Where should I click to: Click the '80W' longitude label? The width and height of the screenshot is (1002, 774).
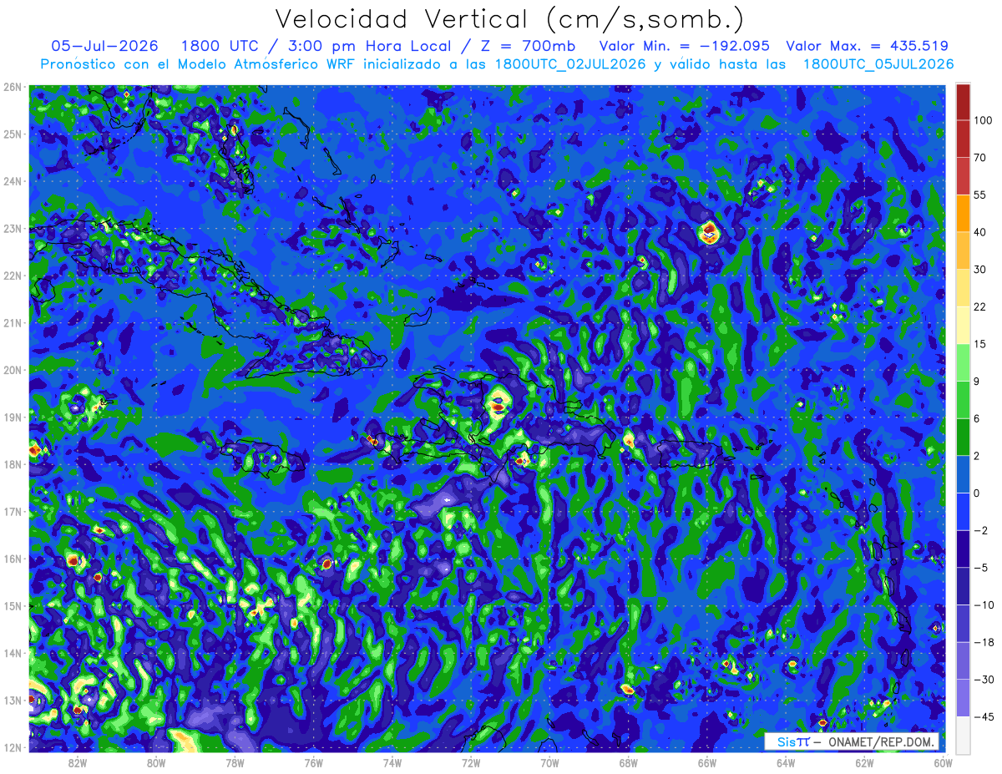pyautogui.click(x=156, y=763)
